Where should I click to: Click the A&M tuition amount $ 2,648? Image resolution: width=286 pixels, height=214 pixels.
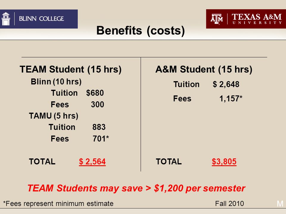[226, 84]
